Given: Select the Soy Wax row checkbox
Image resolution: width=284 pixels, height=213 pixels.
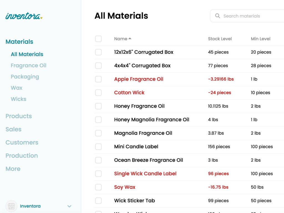Looking at the screenshot, I should (98, 187).
